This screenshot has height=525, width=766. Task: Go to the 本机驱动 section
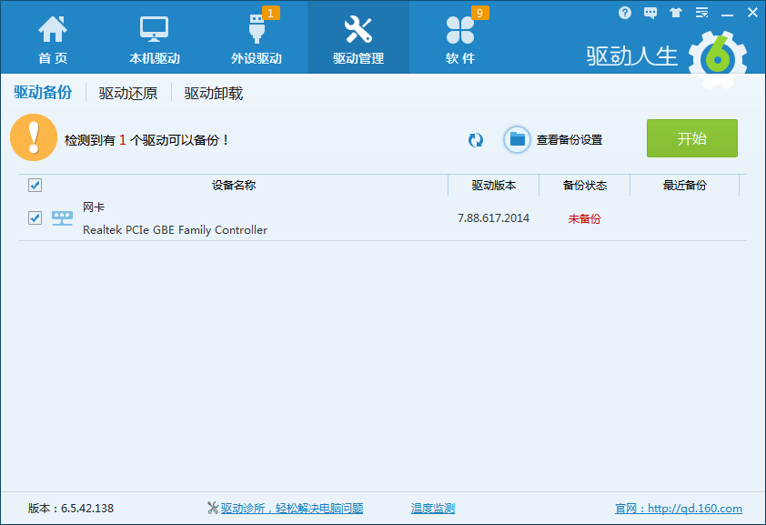pyautogui.click(x=154, y=39)
